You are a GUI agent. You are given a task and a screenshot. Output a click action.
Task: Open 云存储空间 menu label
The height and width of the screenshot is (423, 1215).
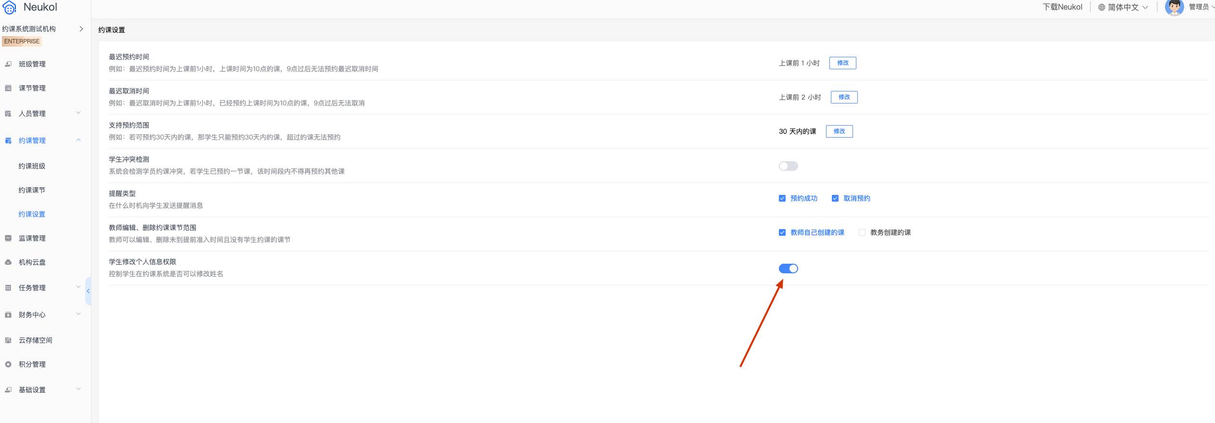(36, 340)
